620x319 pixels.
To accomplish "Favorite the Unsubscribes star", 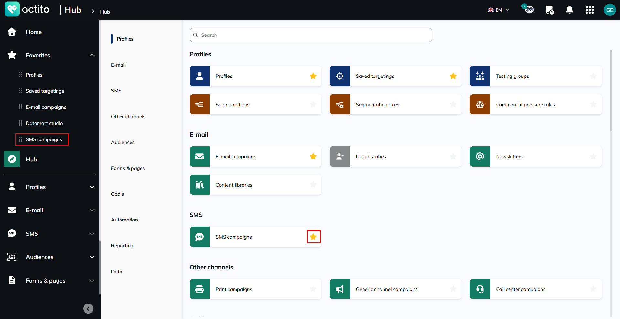I will [x=453, y=157].
